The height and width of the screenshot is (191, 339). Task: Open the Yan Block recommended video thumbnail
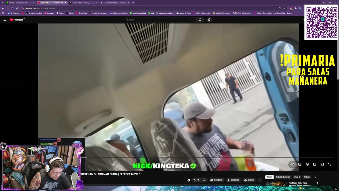[276, 184]
